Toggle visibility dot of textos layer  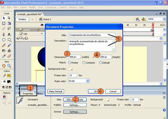pos(42,30)
